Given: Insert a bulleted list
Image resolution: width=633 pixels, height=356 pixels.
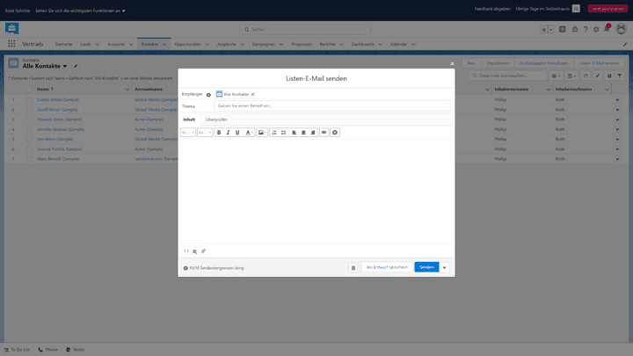Looking at the screenshot, I should [x=283, y=133].
